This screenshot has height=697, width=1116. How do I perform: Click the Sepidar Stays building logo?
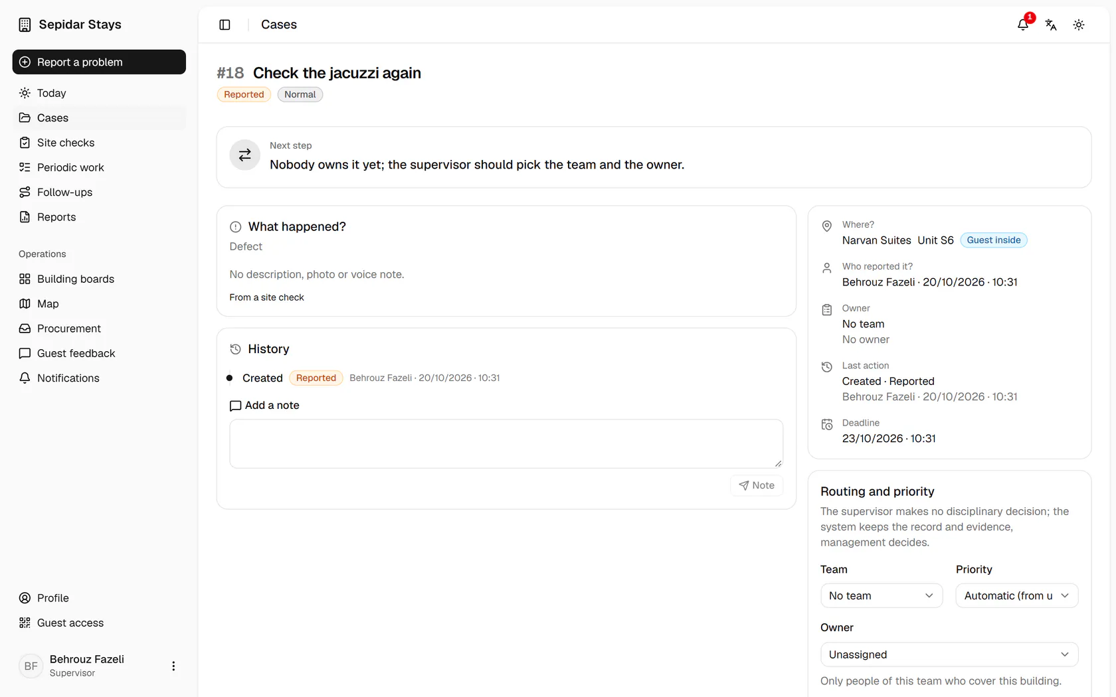pos(25,25)
